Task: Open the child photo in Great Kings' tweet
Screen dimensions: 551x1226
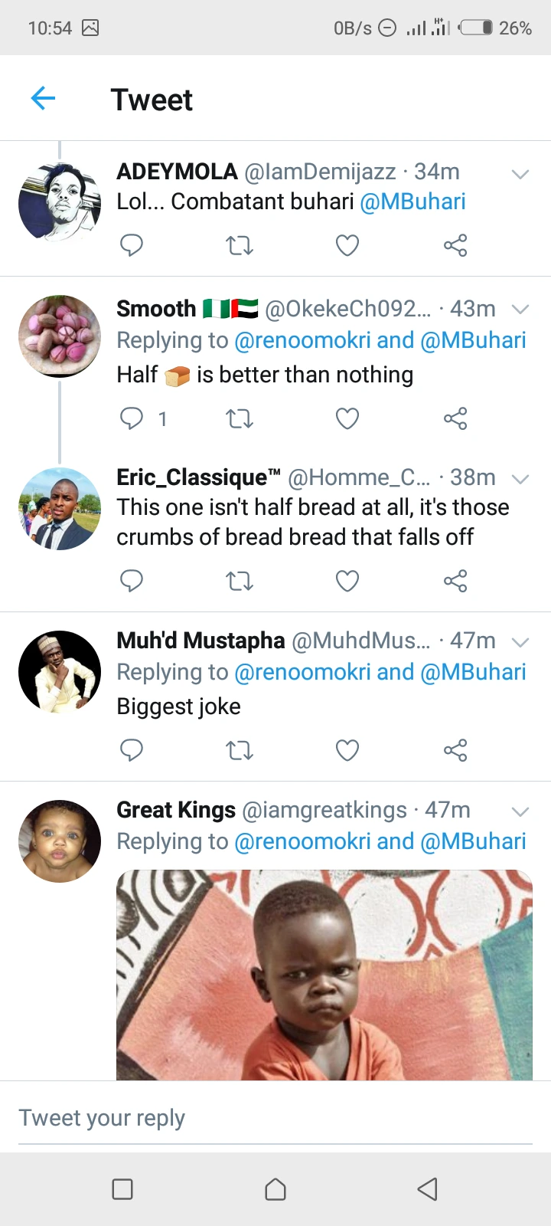Action: pos(324,975)
